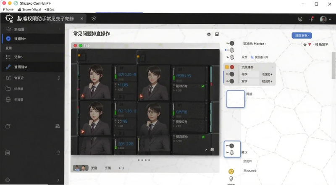
Task: Open the settings gear sidebar item
Action: (x=8, y=100)
